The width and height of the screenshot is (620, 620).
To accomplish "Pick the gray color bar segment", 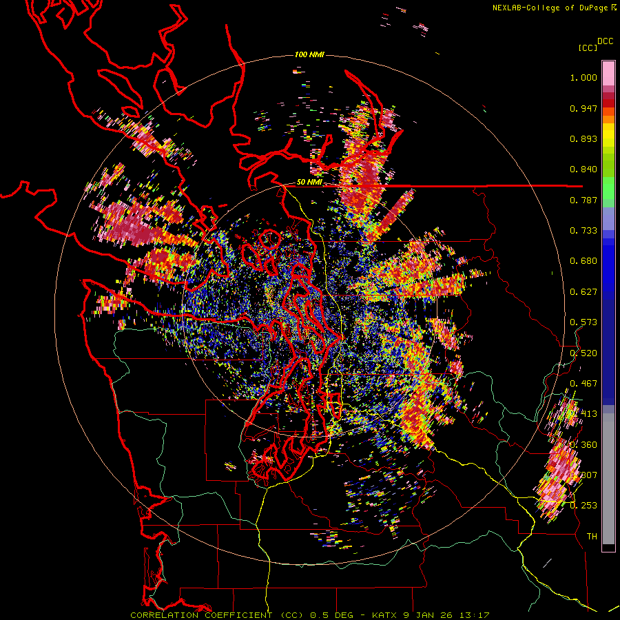I will pos(608,479).
